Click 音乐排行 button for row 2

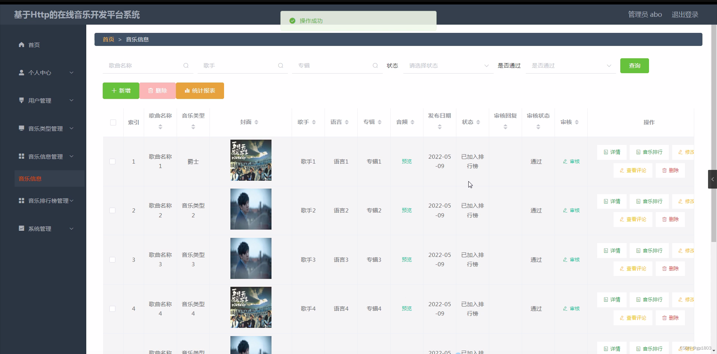point(649,201)
